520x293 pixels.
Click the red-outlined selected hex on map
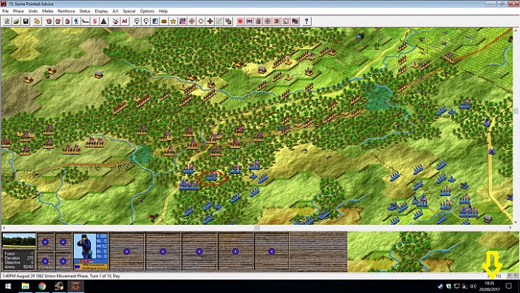coord(211,178)
